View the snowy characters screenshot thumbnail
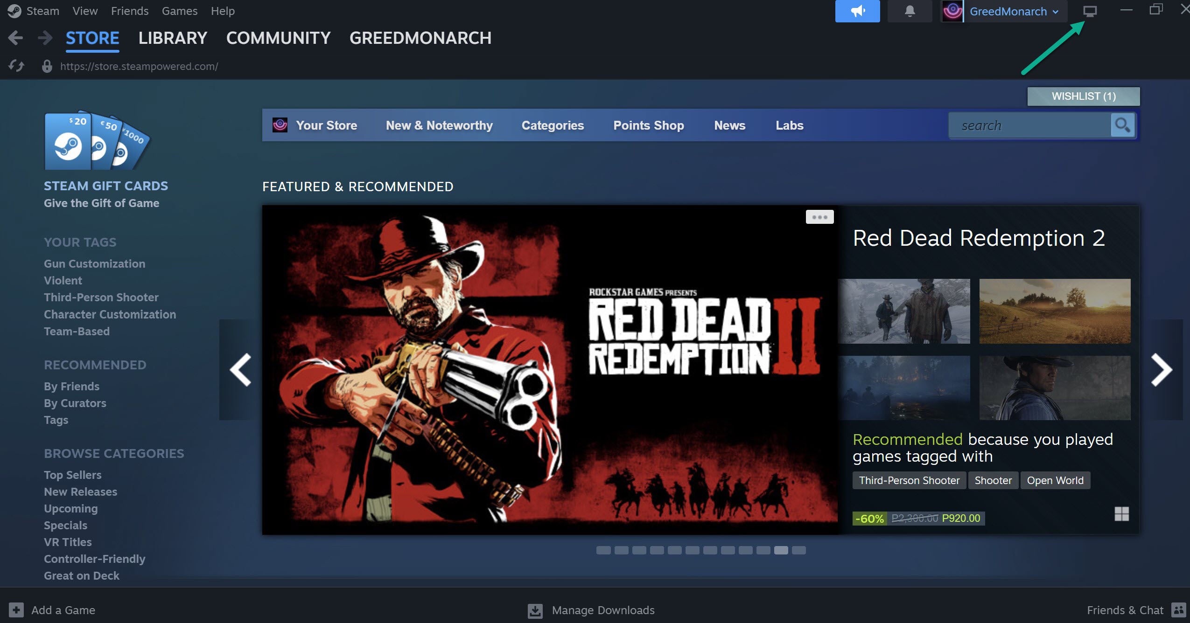1190x623 pixels. (904, 311)
